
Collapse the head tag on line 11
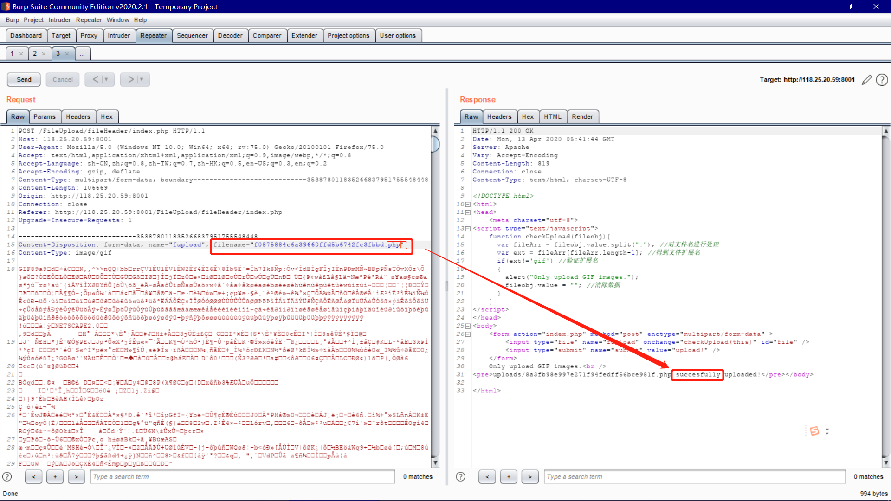pyautogui.click(x=468, y=212)
